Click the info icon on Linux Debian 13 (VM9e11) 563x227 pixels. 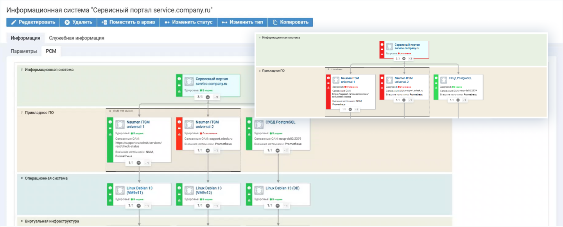point(110,187)
